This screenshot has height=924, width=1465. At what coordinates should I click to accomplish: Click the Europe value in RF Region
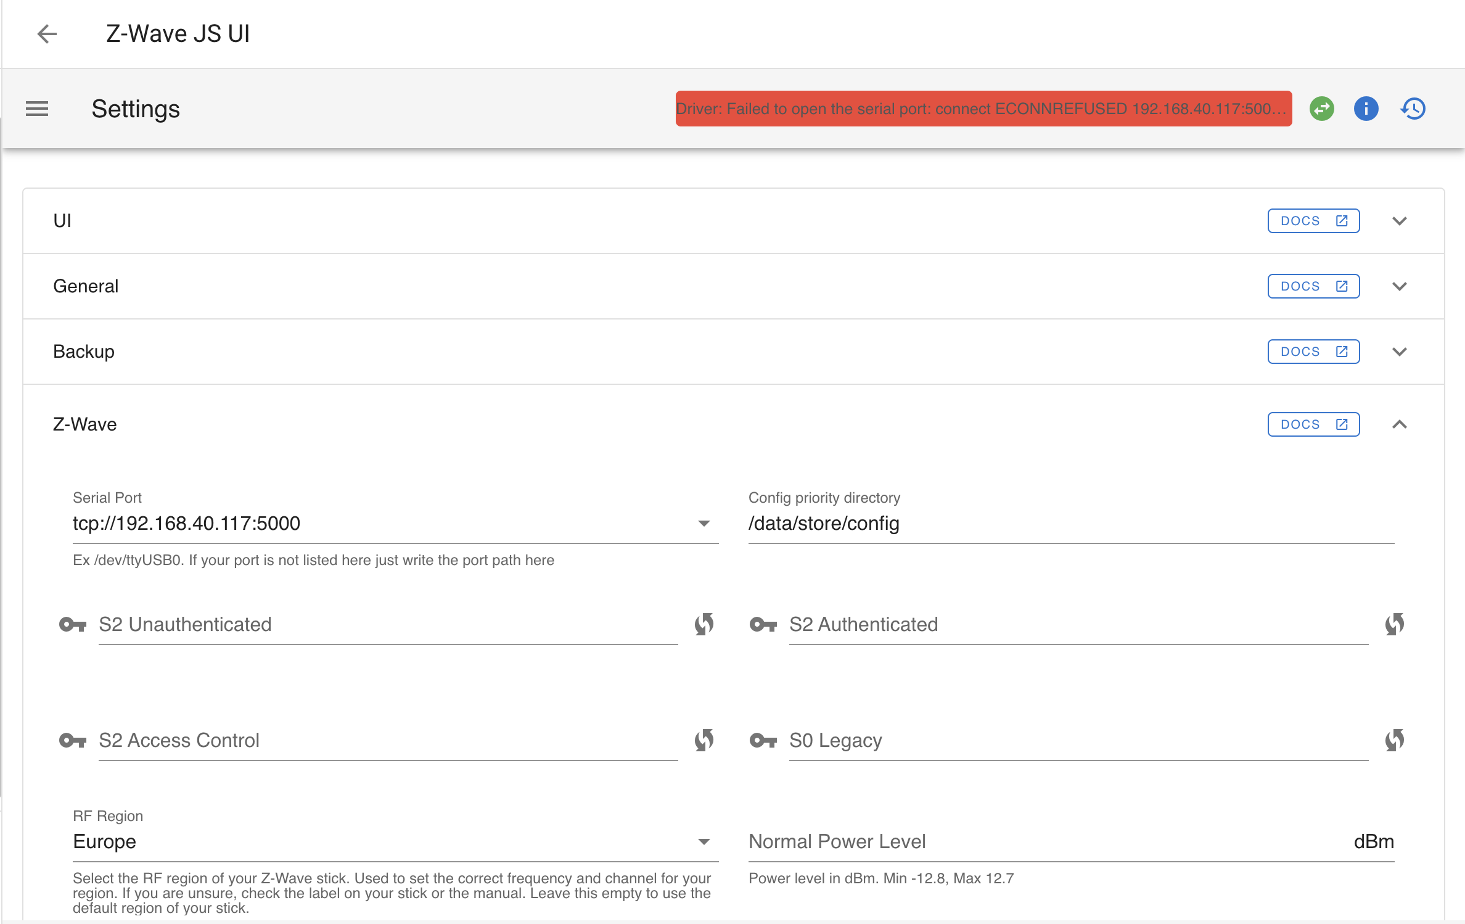tap(105, 842)
